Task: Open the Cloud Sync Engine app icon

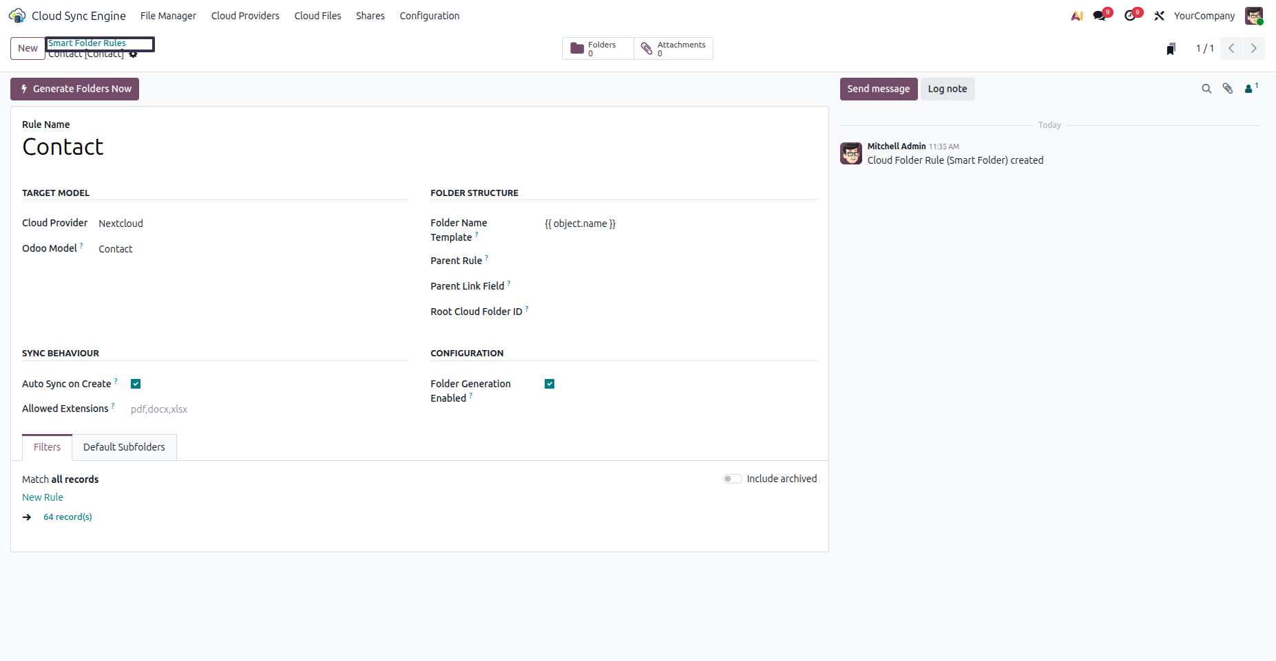Action: tap(17, 16)
